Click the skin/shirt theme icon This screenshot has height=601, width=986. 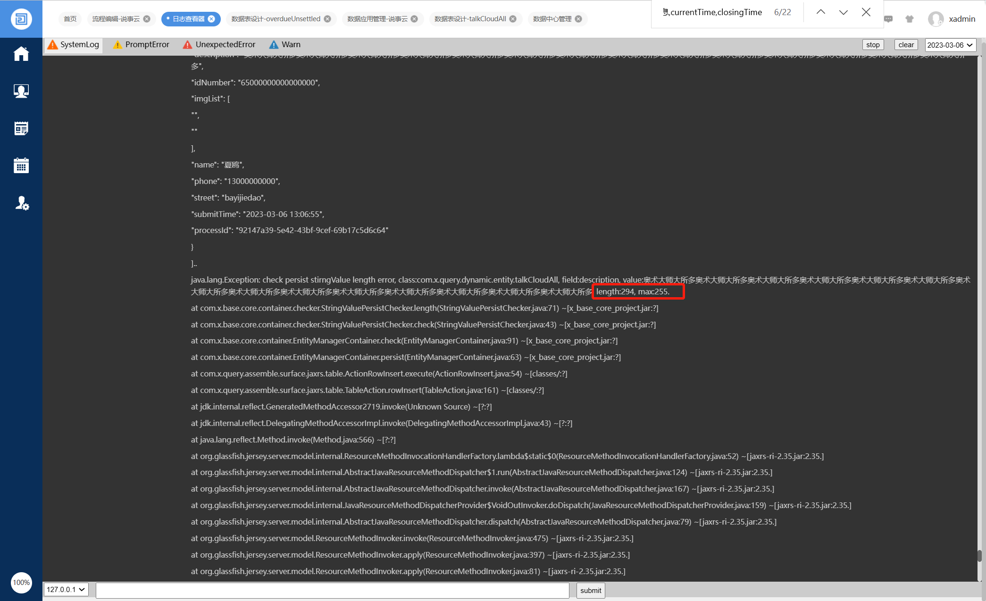tap(909, 19)
